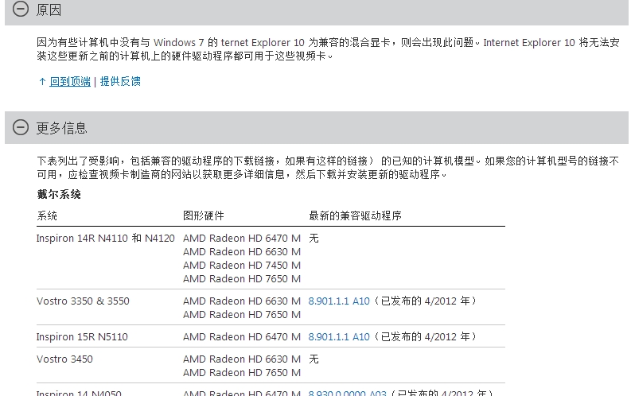Click AMD Radeon HD 7450 M entry
The image size is (631, 396).
[242, 266]
